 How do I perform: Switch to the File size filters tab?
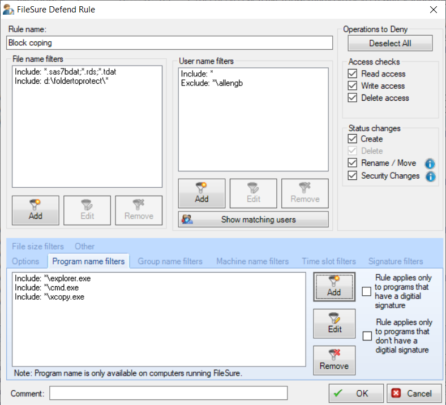pos(38,246)
